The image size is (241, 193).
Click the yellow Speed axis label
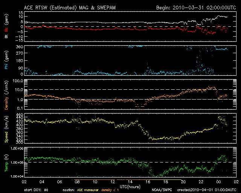6,137
